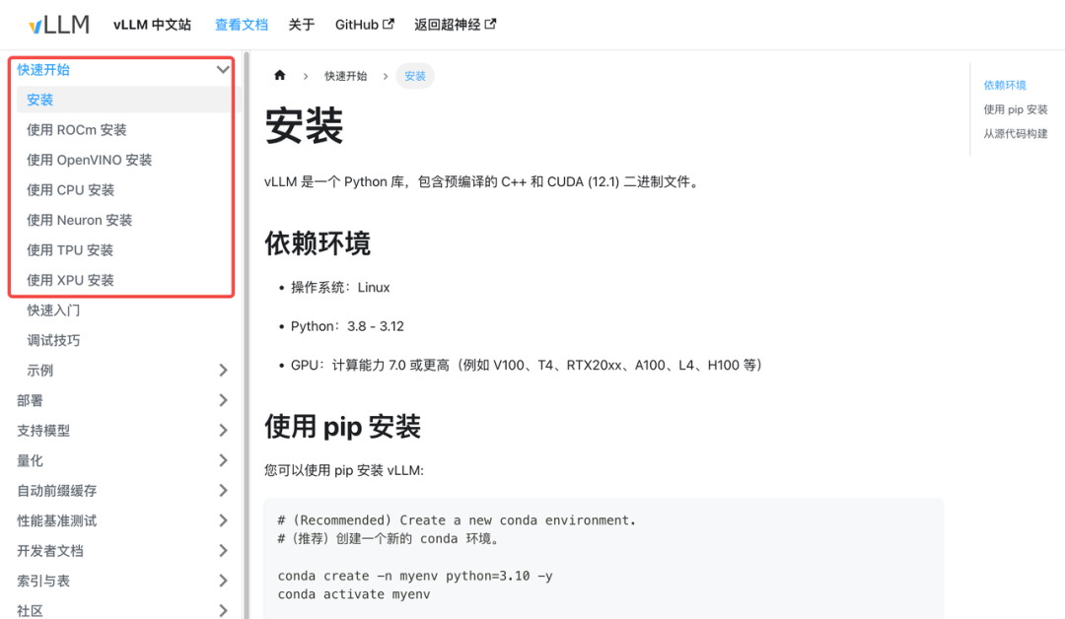The width and height of the screenshot is (1065, 619).
Task: Expand the 性能基准测试 section chevron
Action: [223, 520]
